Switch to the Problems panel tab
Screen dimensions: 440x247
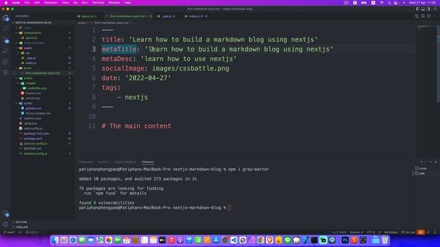85,162
